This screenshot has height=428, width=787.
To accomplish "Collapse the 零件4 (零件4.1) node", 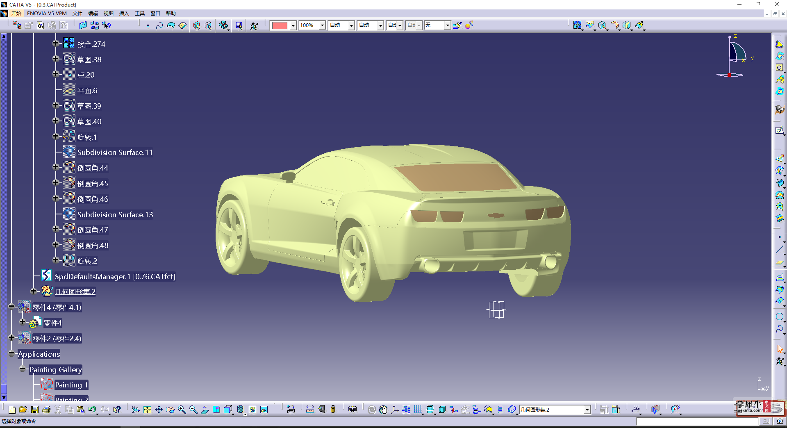I will pyautogui.click(x=11, y=307).
